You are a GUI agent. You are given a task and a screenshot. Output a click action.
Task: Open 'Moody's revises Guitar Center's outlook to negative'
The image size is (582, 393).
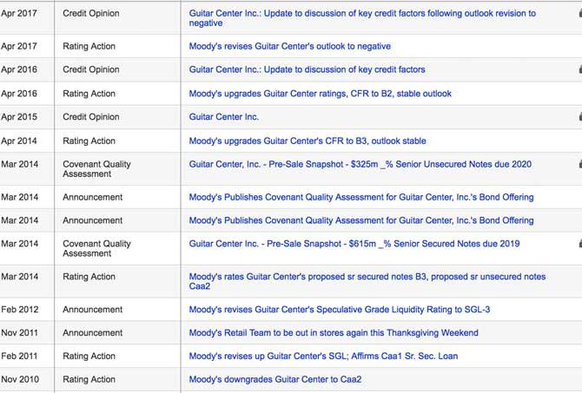(x=289, y=46)
